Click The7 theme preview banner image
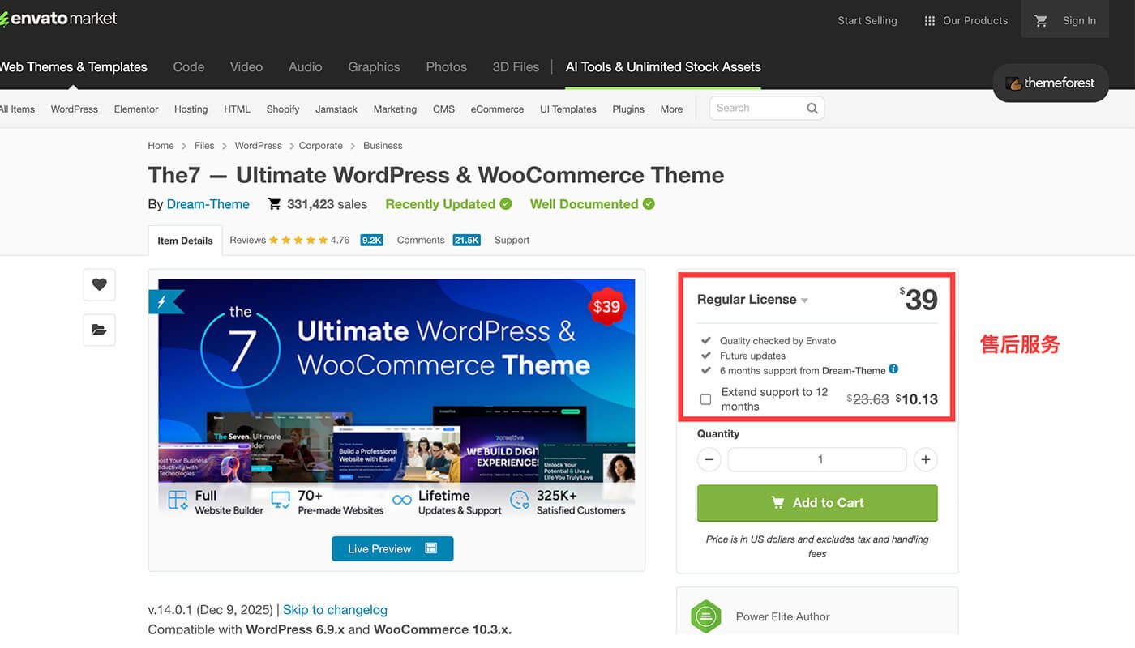The image size is (1135, 648). 396,399
